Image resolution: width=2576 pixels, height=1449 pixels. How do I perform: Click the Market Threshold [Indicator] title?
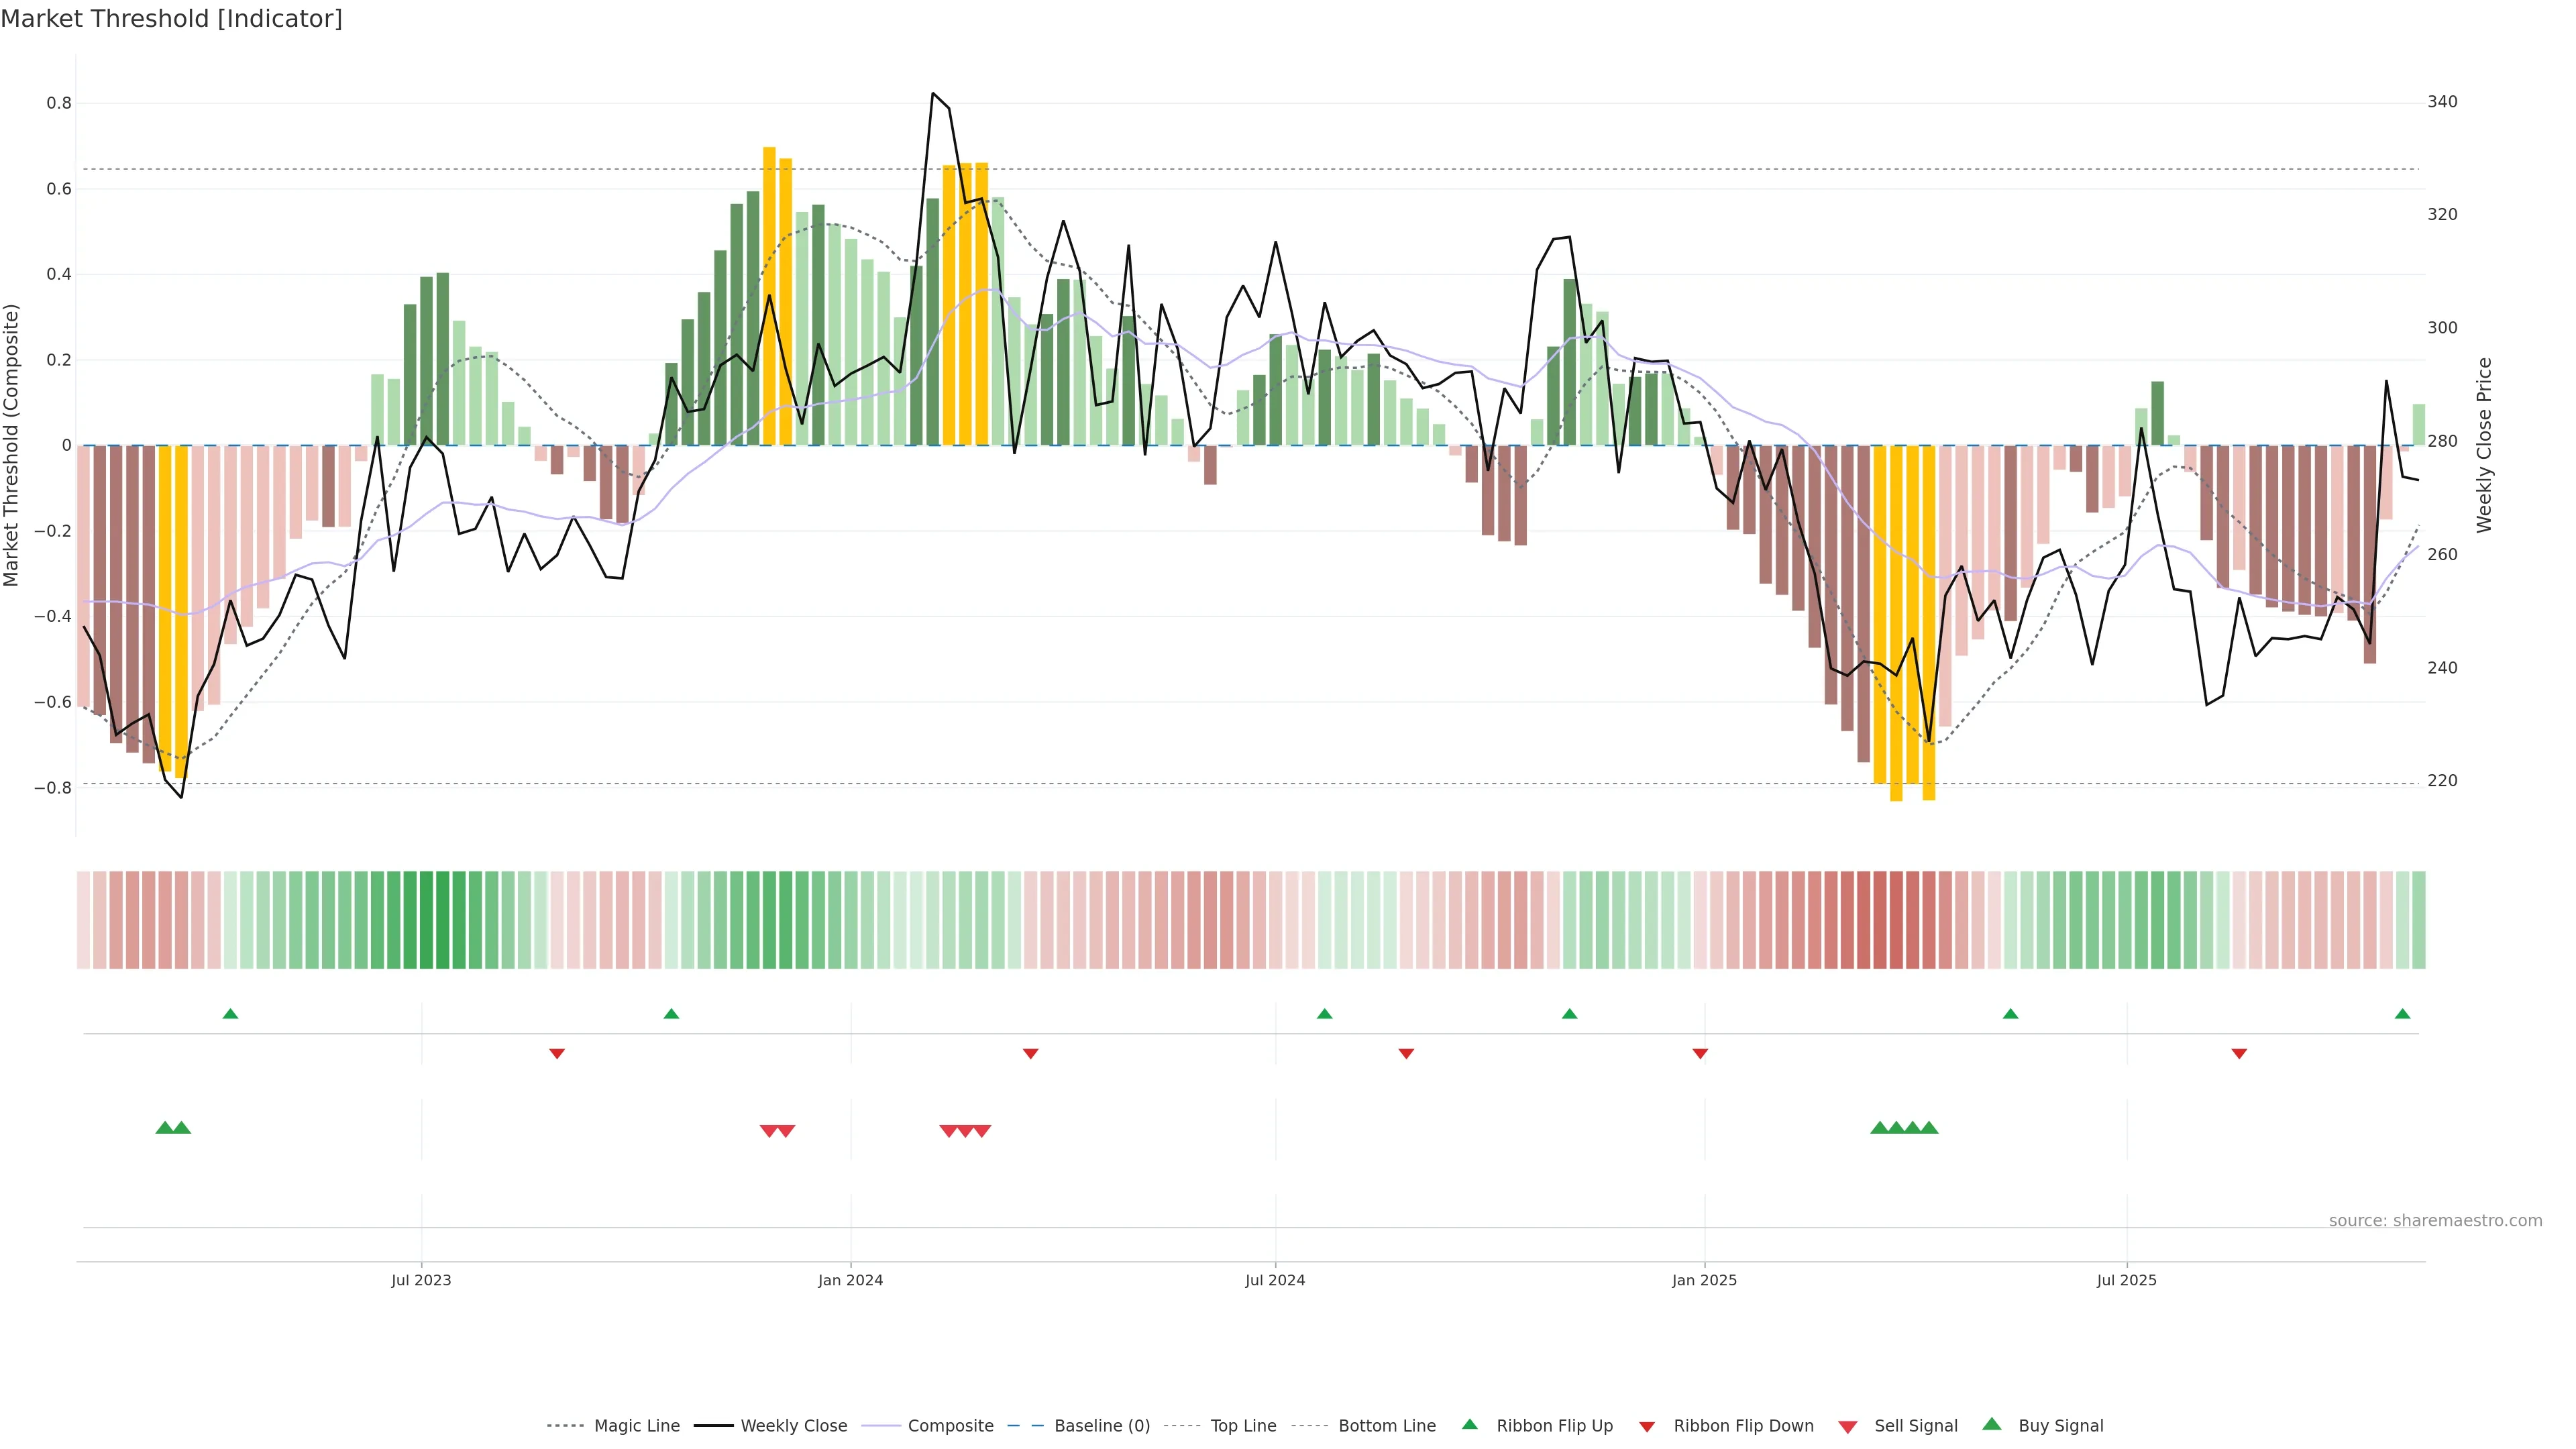pyautogui.click(x=171, y=19)
